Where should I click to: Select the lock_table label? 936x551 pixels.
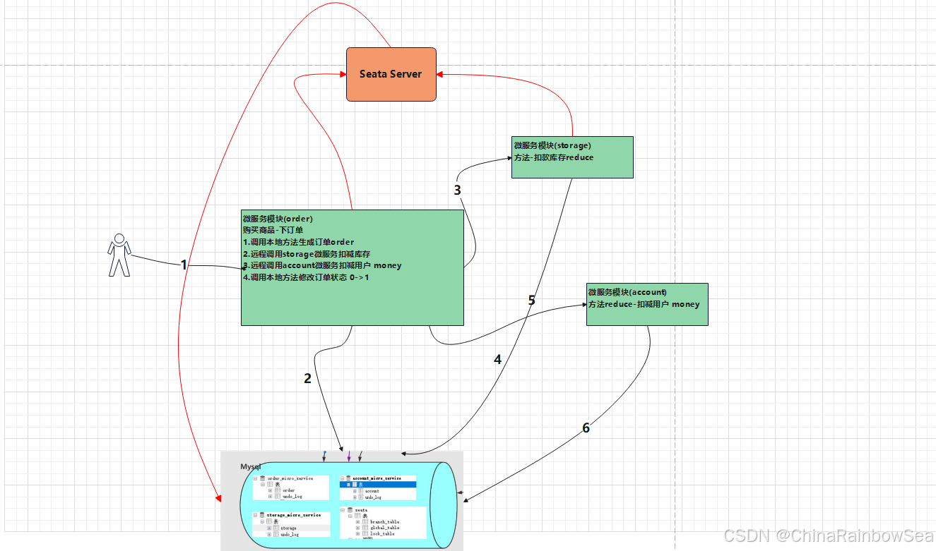pyautogui.click(x=382, y=533)
